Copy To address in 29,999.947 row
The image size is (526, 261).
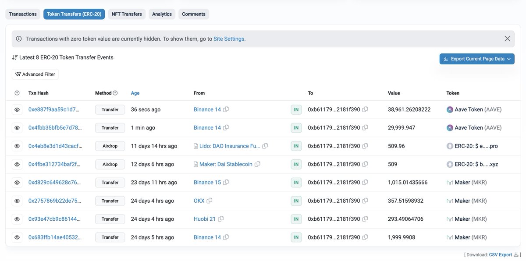tap(365, 128)
